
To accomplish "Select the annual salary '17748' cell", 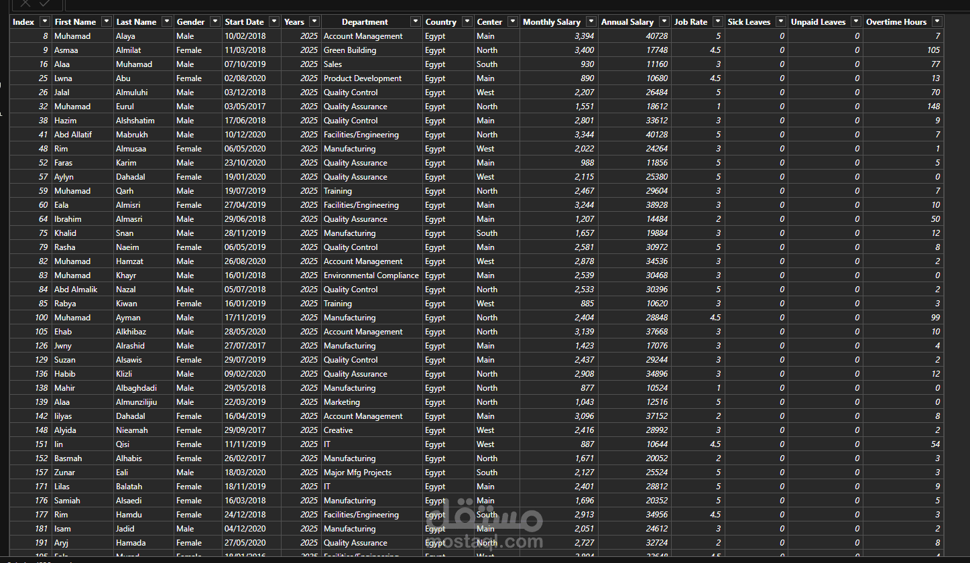I will 634,50.
